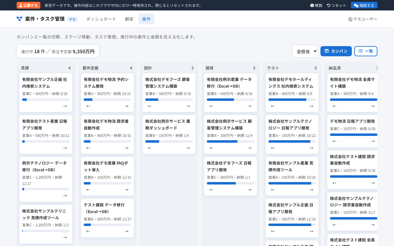394x246 pixels.
Task: Switch to 一覧 list view
Action: pos(366,51)
